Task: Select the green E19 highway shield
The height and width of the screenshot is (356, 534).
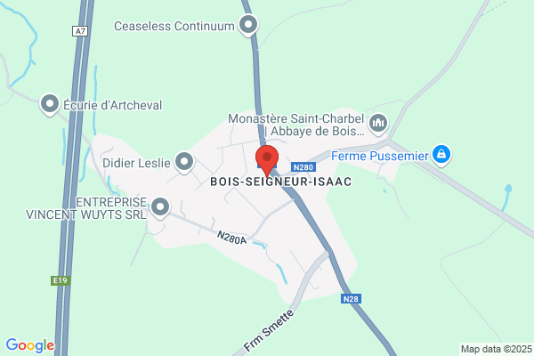Action: (61, 280)
